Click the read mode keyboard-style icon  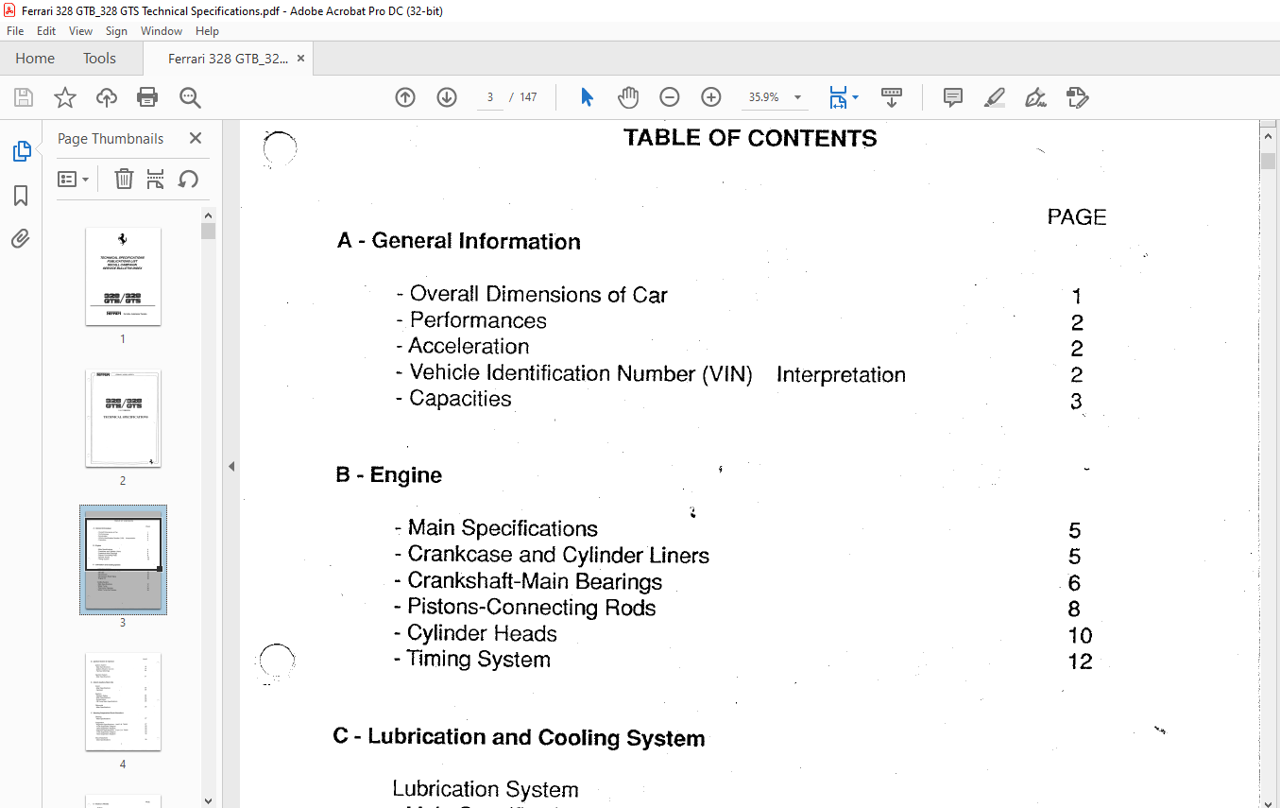click(x=891, y=97)
